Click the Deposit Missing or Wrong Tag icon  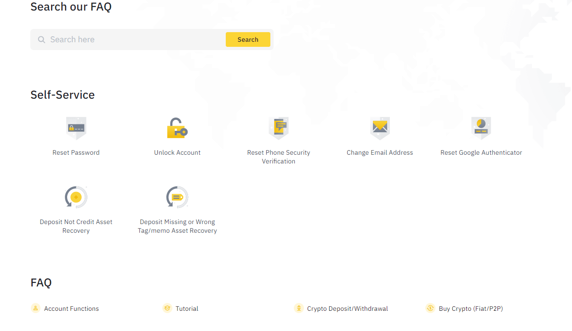click(177, 197)
